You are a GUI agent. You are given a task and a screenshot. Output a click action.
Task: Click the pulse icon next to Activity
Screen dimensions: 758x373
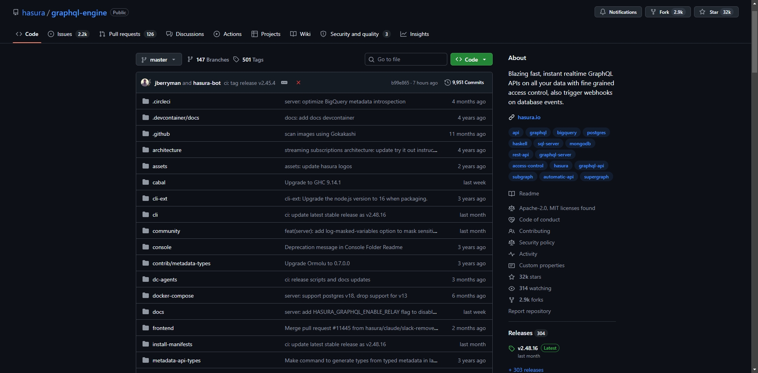(x=512, y=254)
